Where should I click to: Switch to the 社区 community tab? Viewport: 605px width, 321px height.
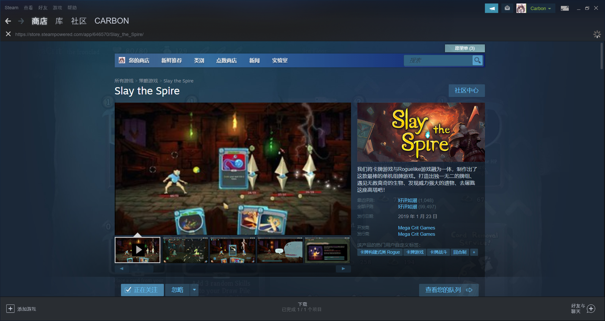(x=79, y=21)
